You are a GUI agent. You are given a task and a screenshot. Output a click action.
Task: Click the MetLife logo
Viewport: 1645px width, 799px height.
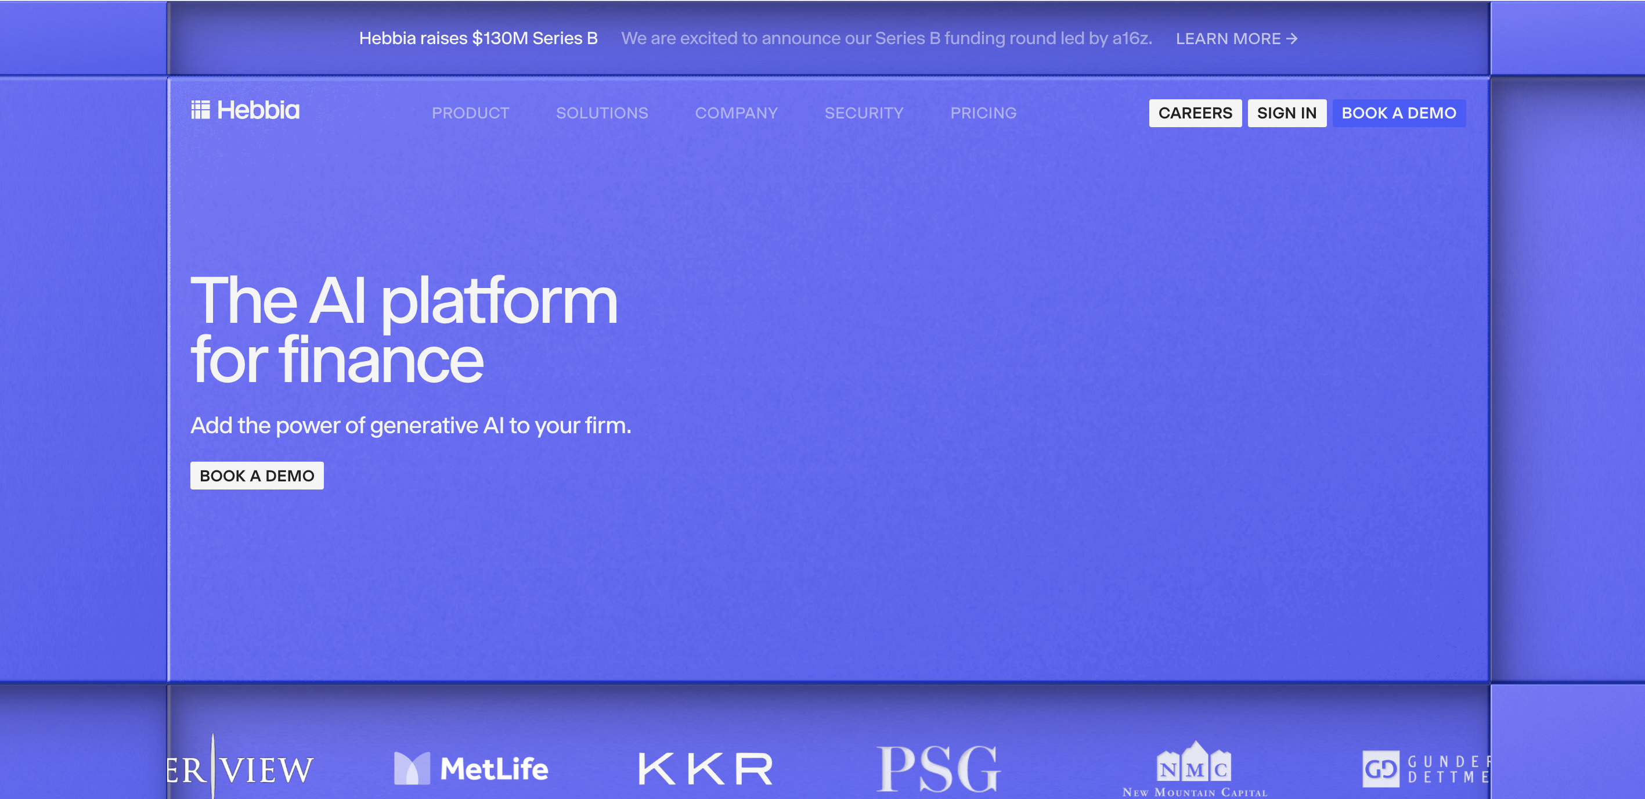click(471, 768)
